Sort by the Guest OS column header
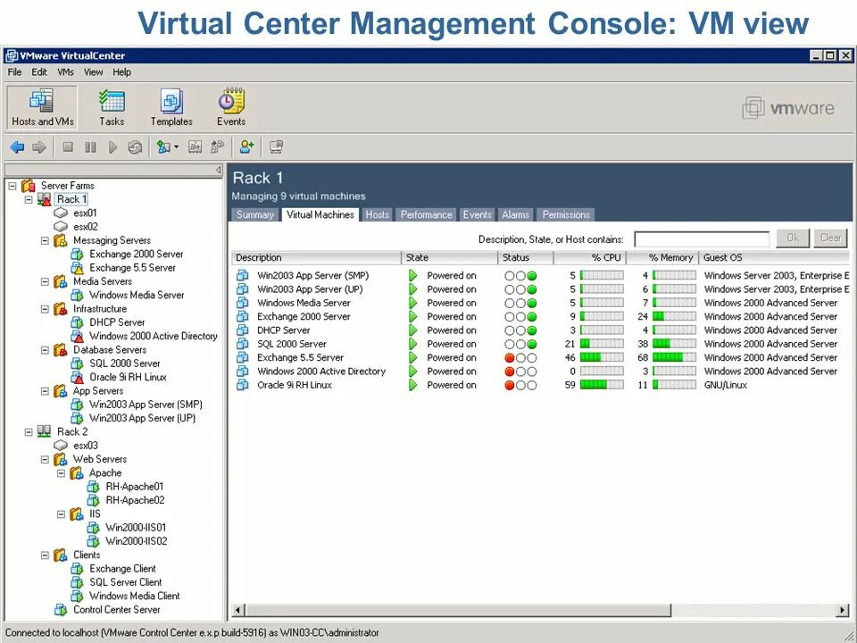Image resolution: width=857 pixels, height=643 pixels. (x=776, y=257)
